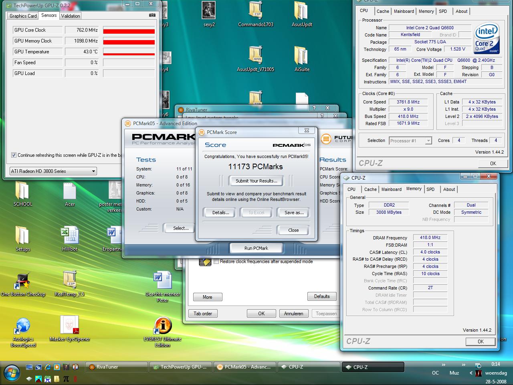Click the GPU Core Clock sensor graph
Image resolution: width=513 pixels, height=385 pixels.
(x=129, y=30)
